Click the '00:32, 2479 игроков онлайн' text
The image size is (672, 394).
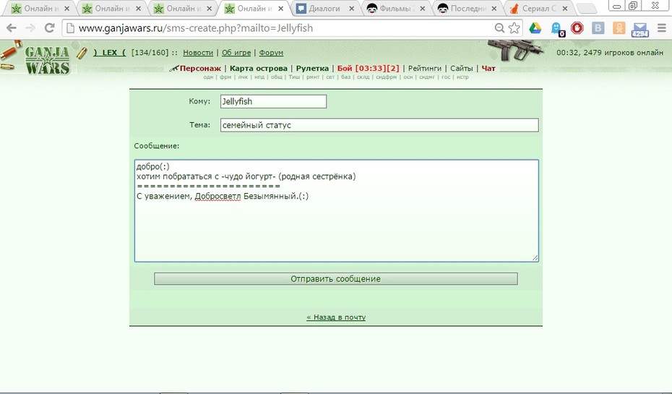(610, 53)
